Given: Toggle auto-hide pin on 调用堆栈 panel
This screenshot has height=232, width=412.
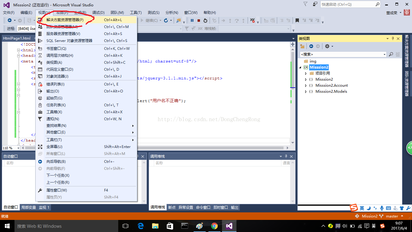Looking at the screenshot, I should coord(286,156).
